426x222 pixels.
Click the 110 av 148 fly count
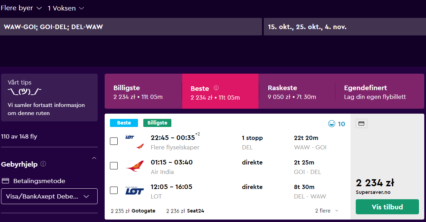(19, 136)
